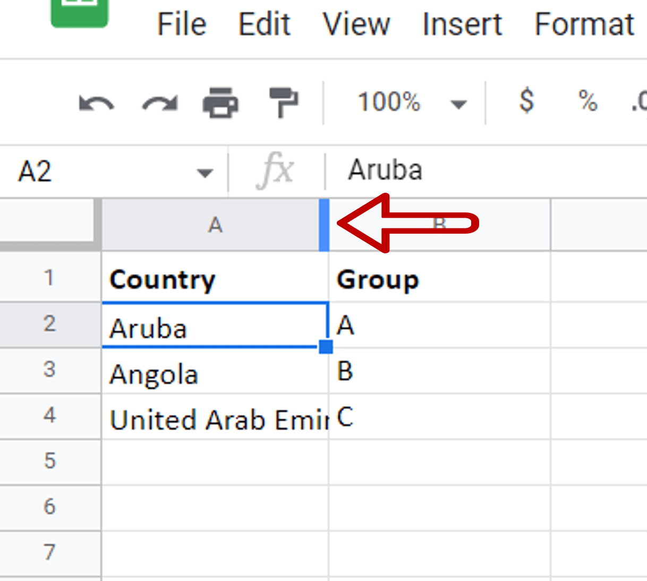Open the Name Box dropdown arrow
The image size is (647, 581).
(205, 171)
